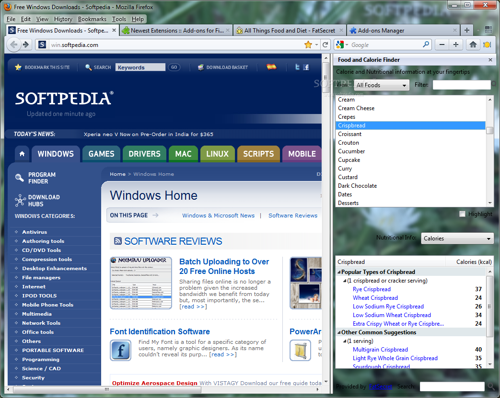500x398 pixels.
Task: Click the Google search magnifier icon
Action: (426, 44)
